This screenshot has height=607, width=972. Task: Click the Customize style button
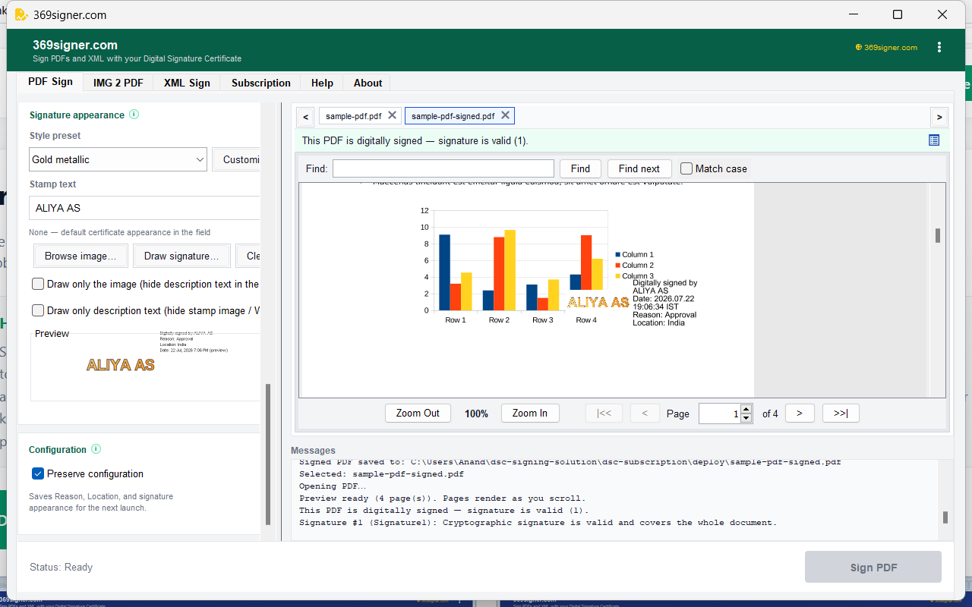click(236, 159)
